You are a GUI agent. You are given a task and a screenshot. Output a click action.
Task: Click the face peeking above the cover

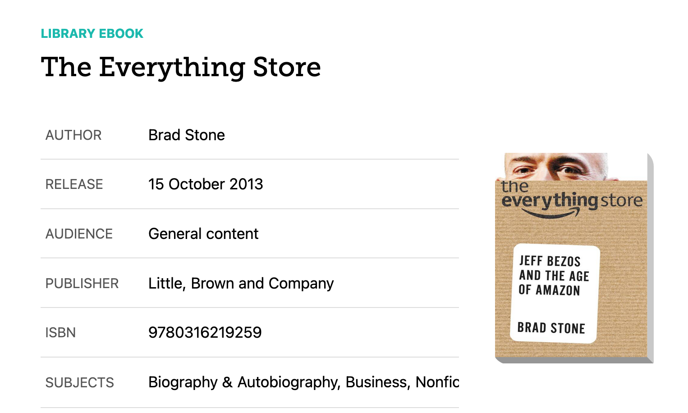556,167
